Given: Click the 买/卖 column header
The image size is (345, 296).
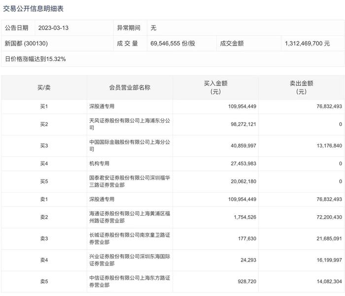Looking at the screenshot, I should click(x=44, y=88).
